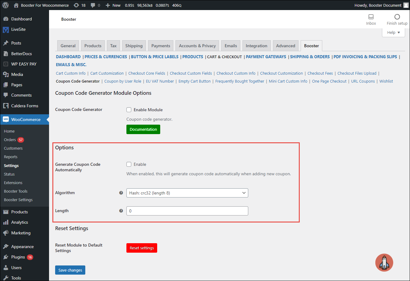Open the Shipping tab
The height and width of the screenshot is (281, 410).
pyautogui.click(x=134, y=46)
